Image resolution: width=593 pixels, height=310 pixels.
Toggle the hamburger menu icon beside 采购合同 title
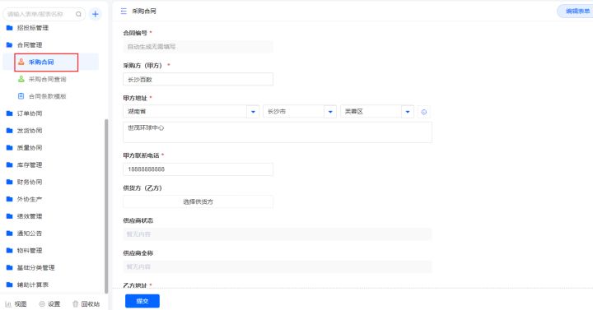pyautogui.click(x=124, y=12)
